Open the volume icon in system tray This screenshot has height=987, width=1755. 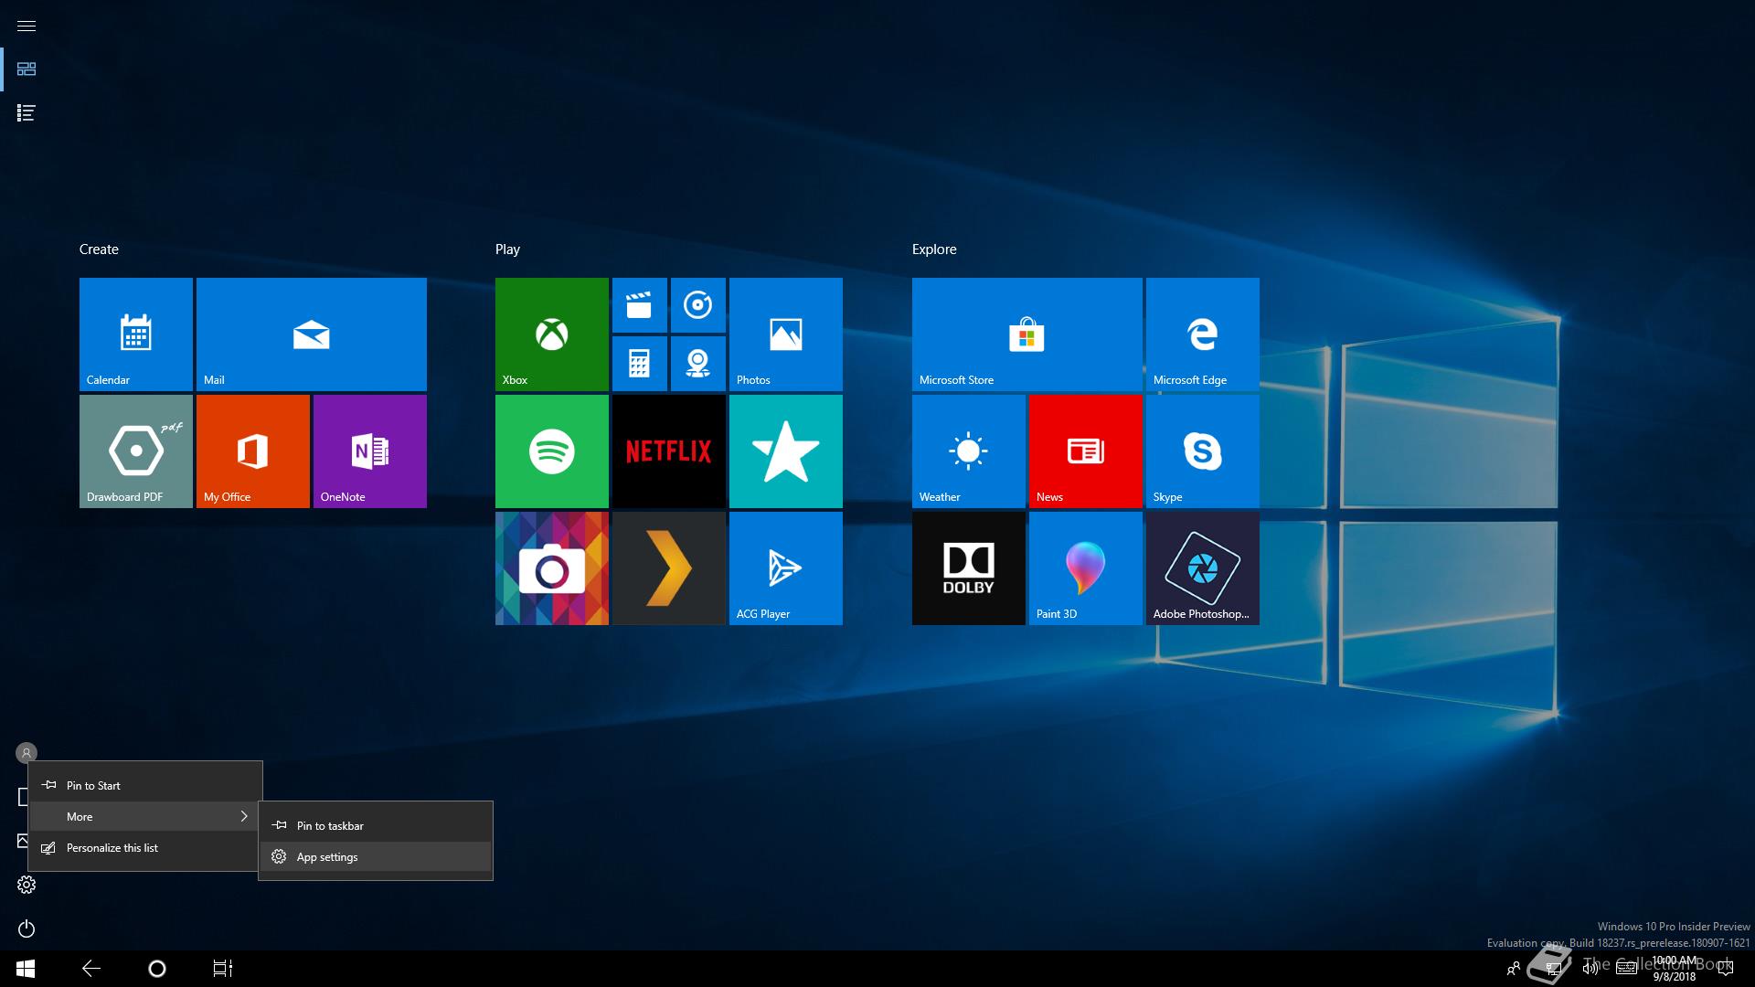(1590, 969)
